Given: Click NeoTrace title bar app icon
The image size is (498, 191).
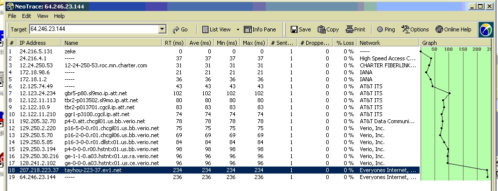Looking at the screenshot, I should tap(10, 6).
